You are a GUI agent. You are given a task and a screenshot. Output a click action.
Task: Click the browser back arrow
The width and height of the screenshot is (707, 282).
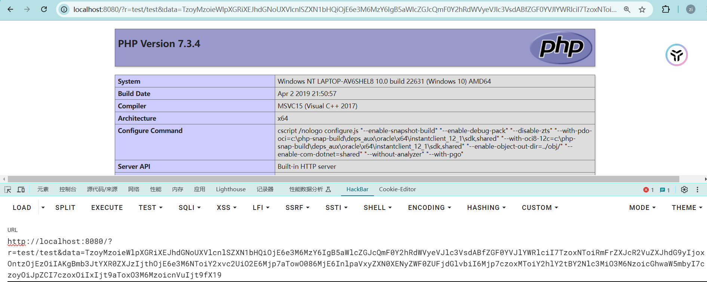pyautogui.click(x=10, y=9)
